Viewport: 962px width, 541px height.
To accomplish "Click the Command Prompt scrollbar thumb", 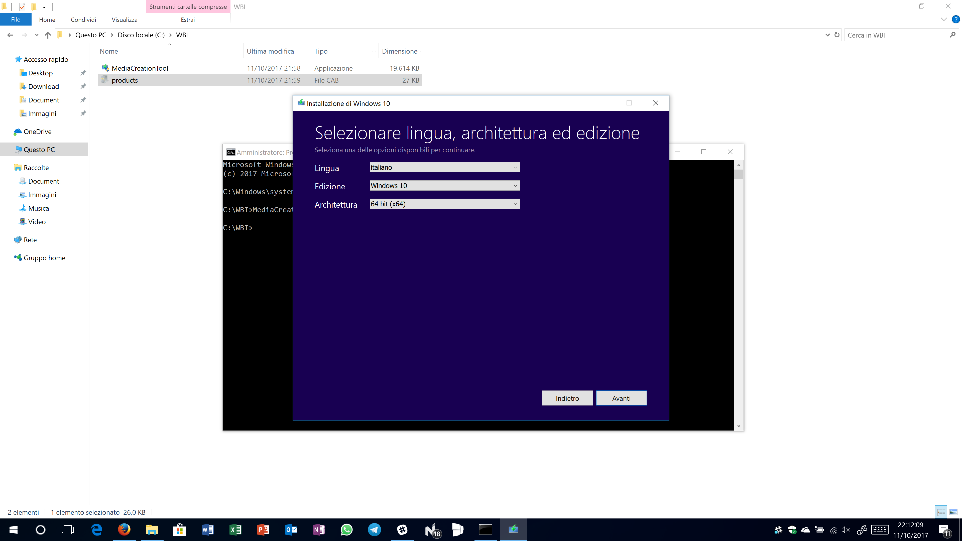I will (x=739, y=174).
